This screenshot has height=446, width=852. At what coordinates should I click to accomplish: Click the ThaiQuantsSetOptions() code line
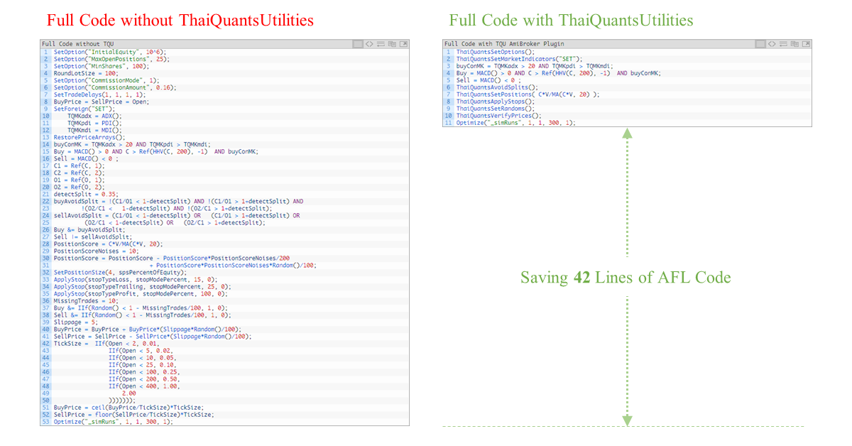click(494, 52)
